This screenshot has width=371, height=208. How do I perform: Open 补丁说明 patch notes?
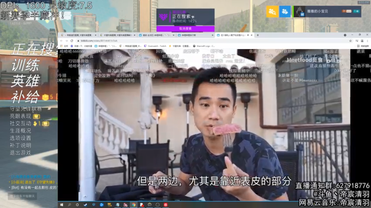pyautogui.click(x=20, y=145)
